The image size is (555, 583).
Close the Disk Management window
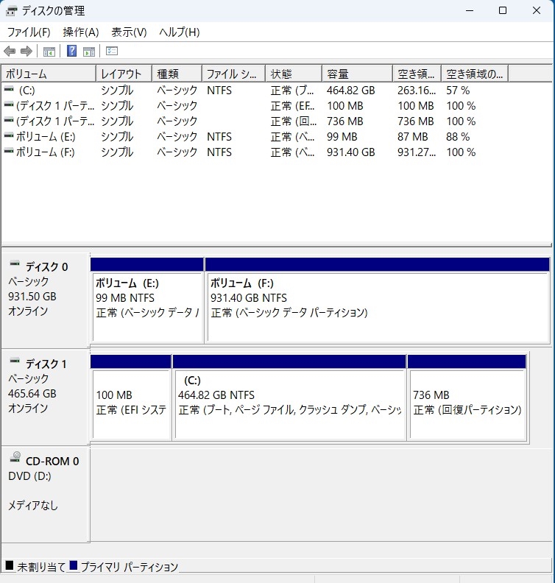pos(537,10)
